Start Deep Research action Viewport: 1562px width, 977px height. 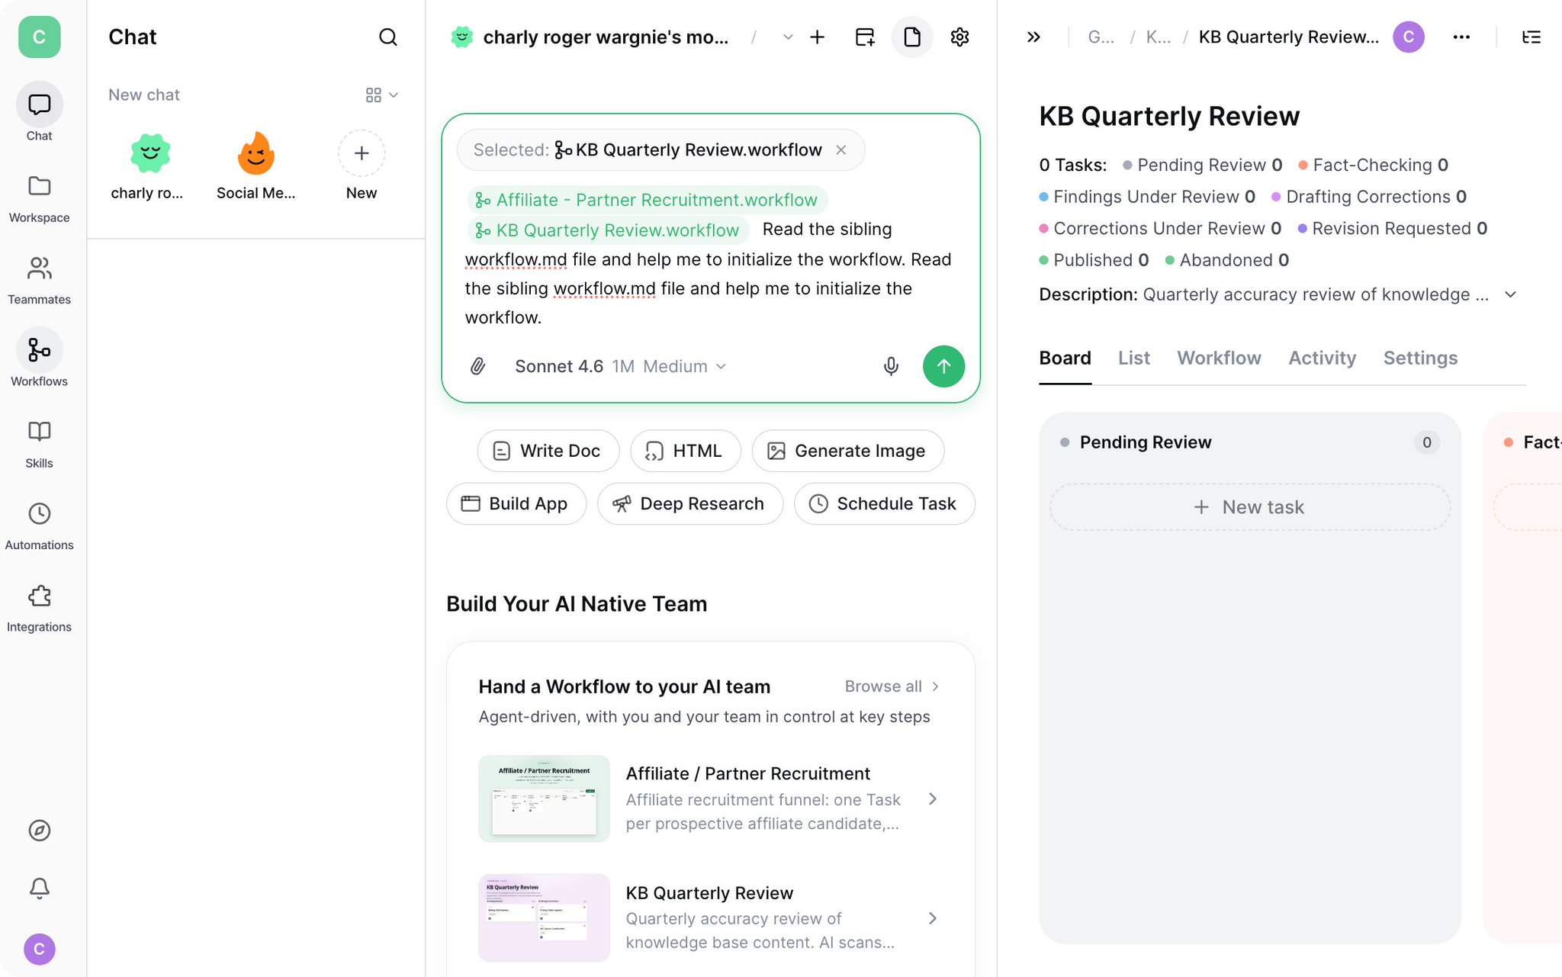coord(689,503)
